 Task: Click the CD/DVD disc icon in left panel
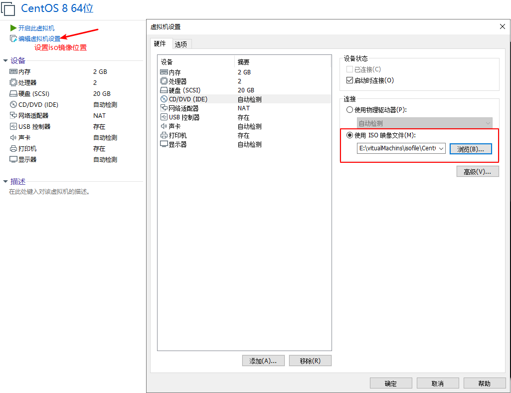click(13, 105)
